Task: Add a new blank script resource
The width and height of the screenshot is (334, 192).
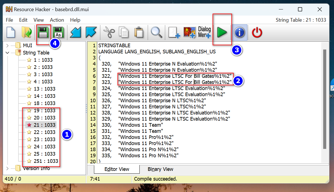Action: [175, 33]
